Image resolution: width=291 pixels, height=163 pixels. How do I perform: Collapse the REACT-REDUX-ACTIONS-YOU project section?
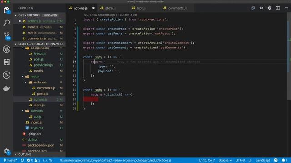click(40, 44)
